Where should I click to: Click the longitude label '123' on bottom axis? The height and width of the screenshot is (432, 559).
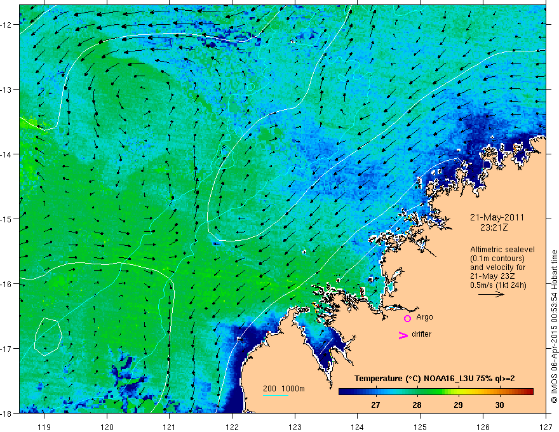(x=295, y=428)
